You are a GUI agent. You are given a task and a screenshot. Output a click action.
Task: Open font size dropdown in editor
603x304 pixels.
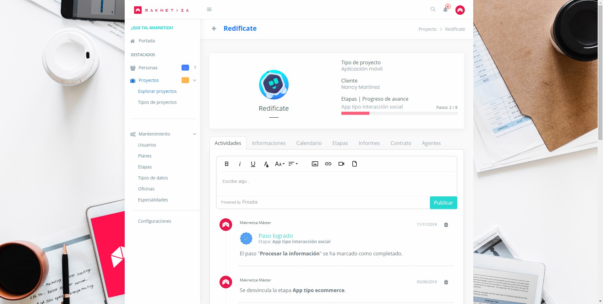tap(280, 164)
